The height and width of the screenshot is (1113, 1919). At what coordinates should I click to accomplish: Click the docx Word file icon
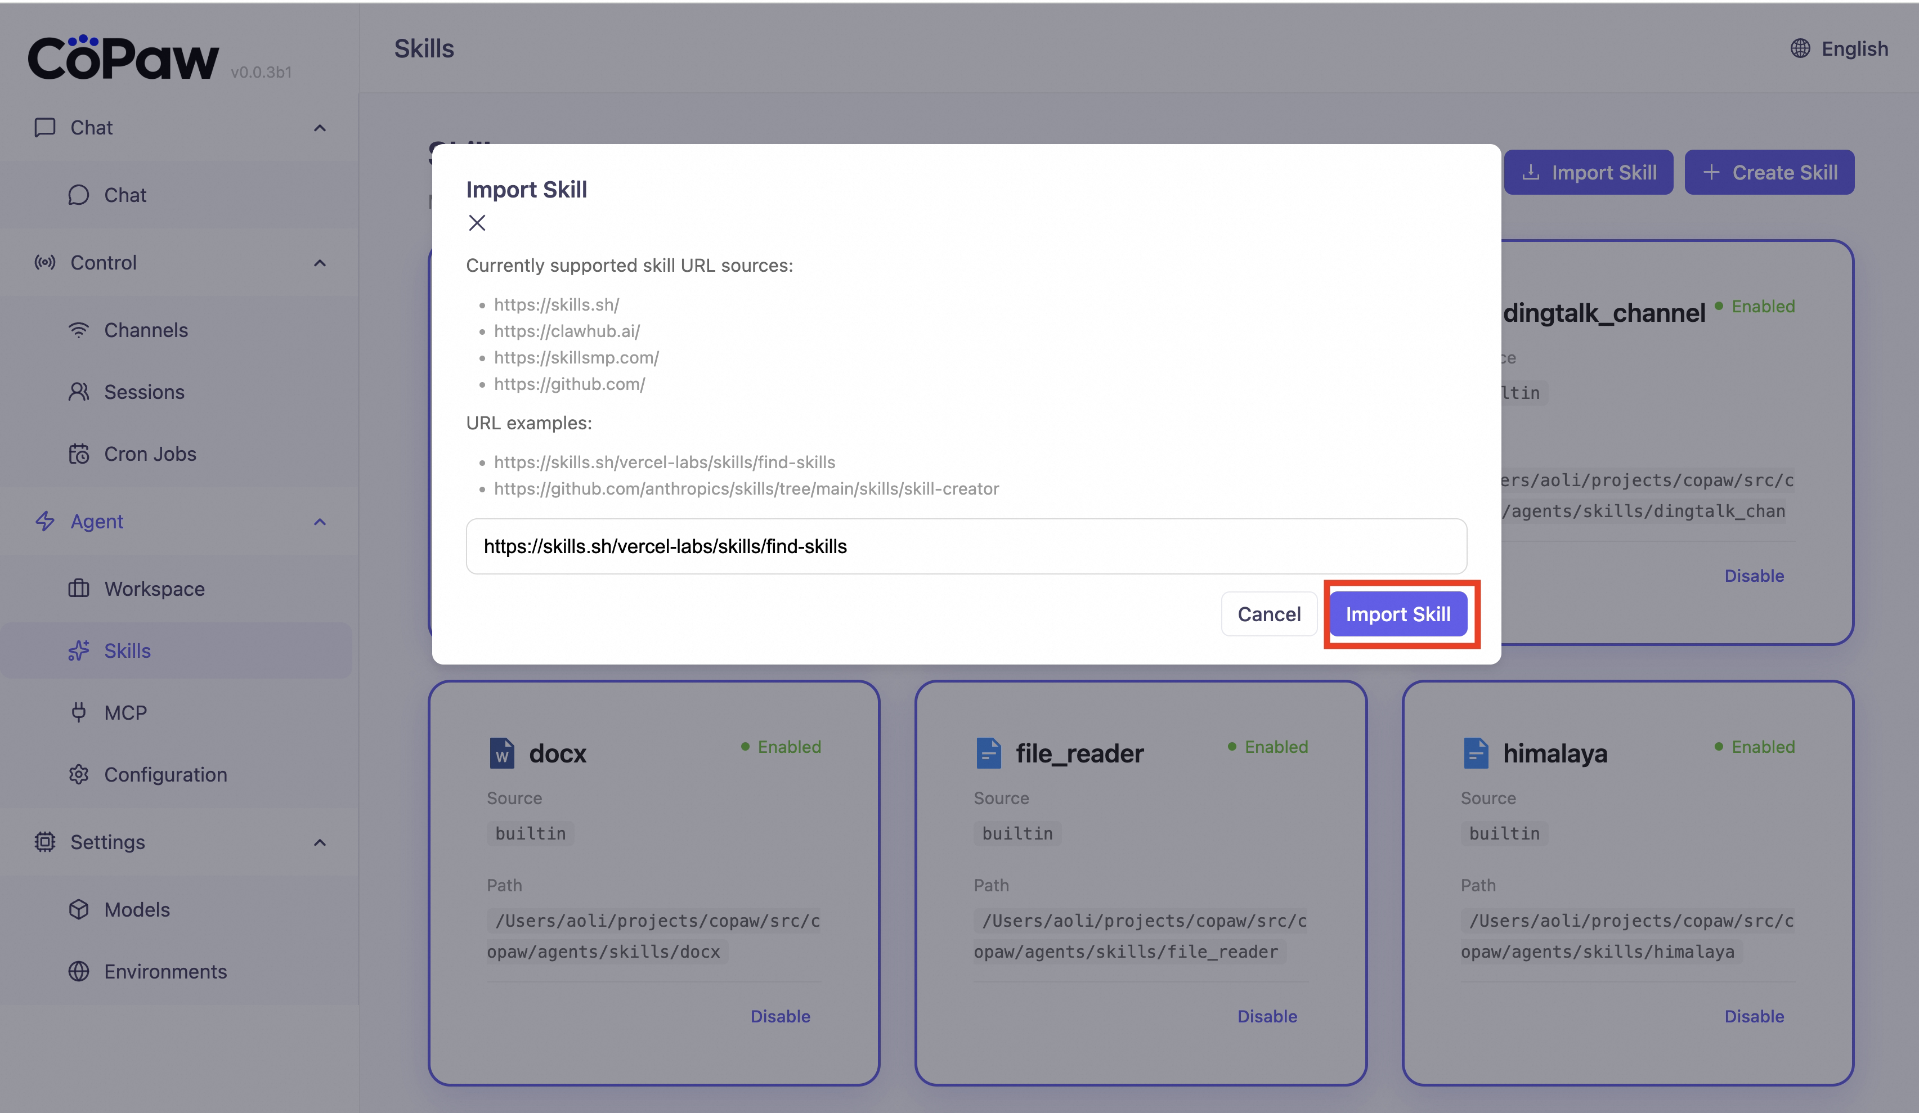(501, 753)
